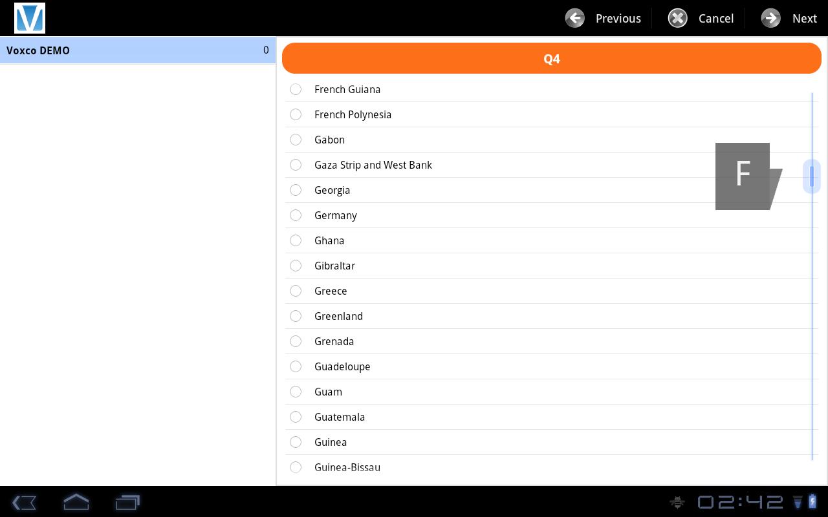Select the Voxco DEMO survey item
Image resolution: width=828 pixels, height=517 pixels.
click(x=137, y=50)
